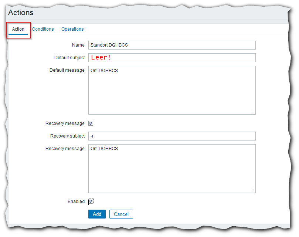Focus the Recovery subject field containing -r
Image resolution: width=299 pixels, height=237 pixels.
pos(172,136)
